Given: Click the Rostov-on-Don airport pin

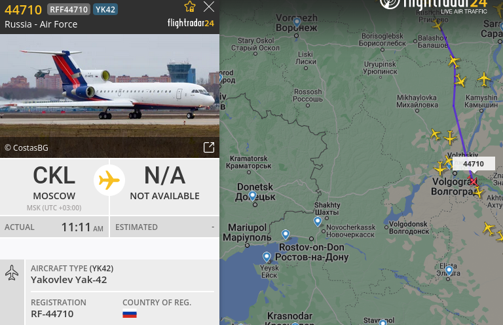Looking at the screenshot, I should coord(286,234).
